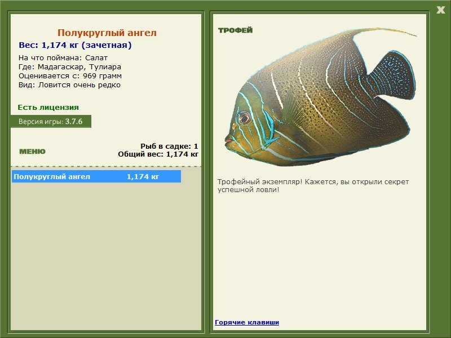Click the Вид: Ловится очень редко line
The width and height of the screenshot is (451, 338).
tap(69, 85)
